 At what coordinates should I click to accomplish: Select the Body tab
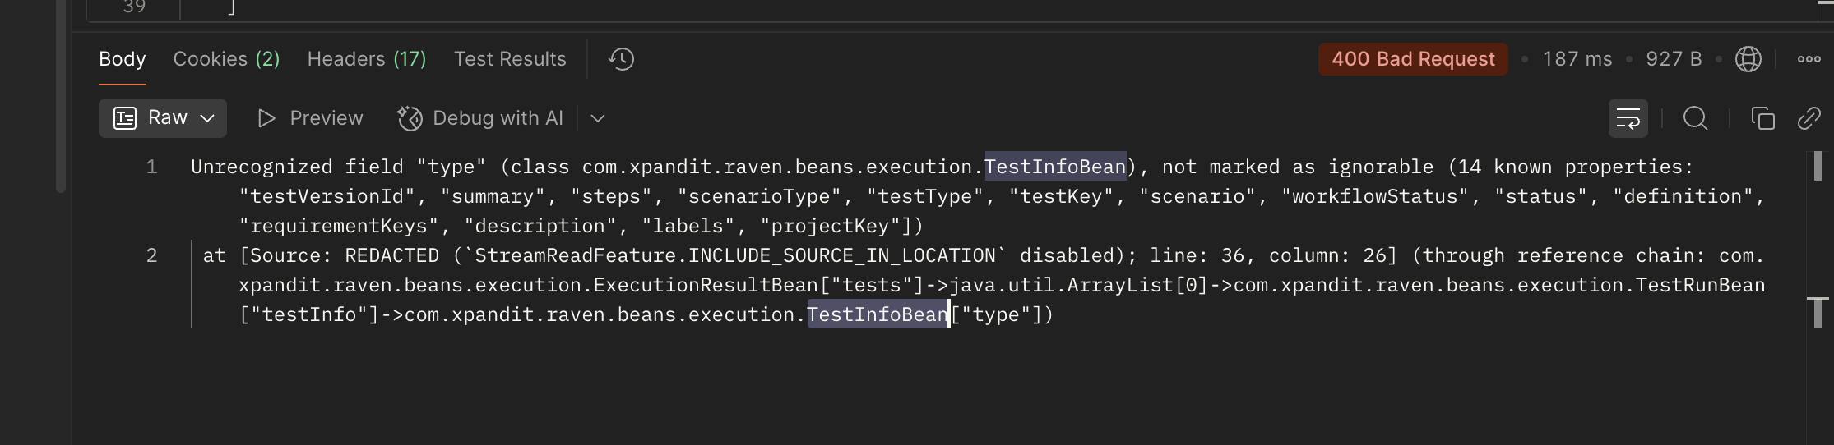pos(123,59)
